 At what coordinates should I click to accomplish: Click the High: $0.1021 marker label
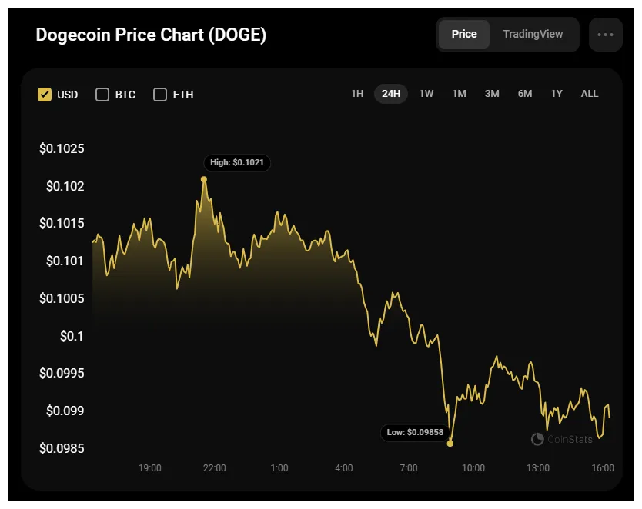click(x=236, y=162)
